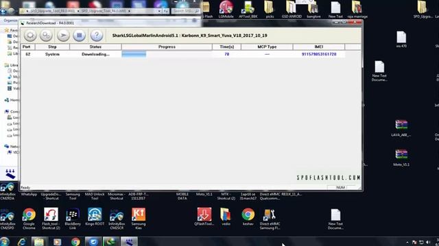Click the Progress column header
The image size is (439, 246).
(x=167, y=47)
